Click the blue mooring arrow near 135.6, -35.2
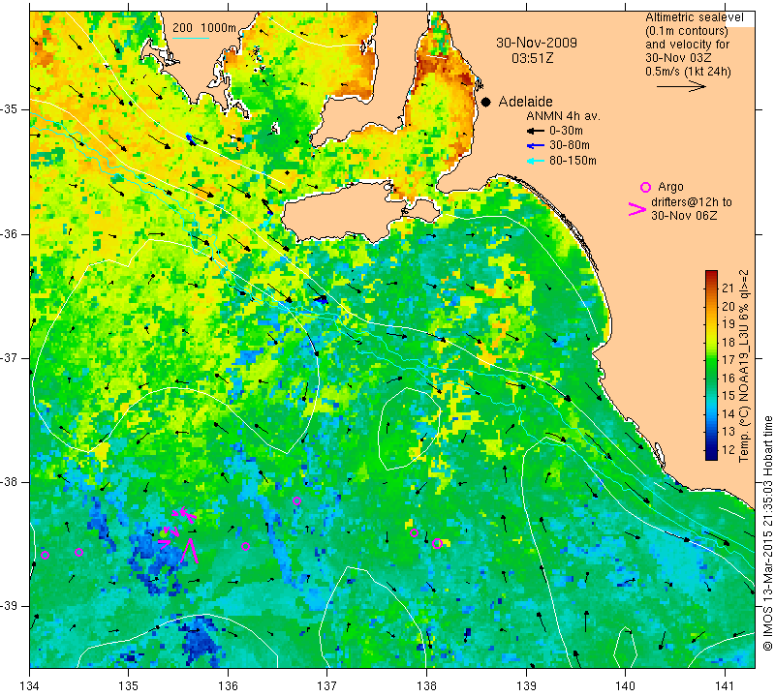This screenshot has width=775, height=697. pos(190,139)
